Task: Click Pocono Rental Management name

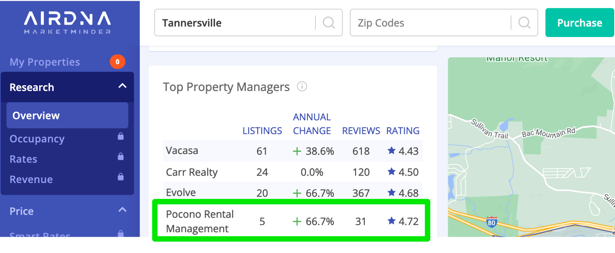Action: pyautogui.click(x=200, y=221)
